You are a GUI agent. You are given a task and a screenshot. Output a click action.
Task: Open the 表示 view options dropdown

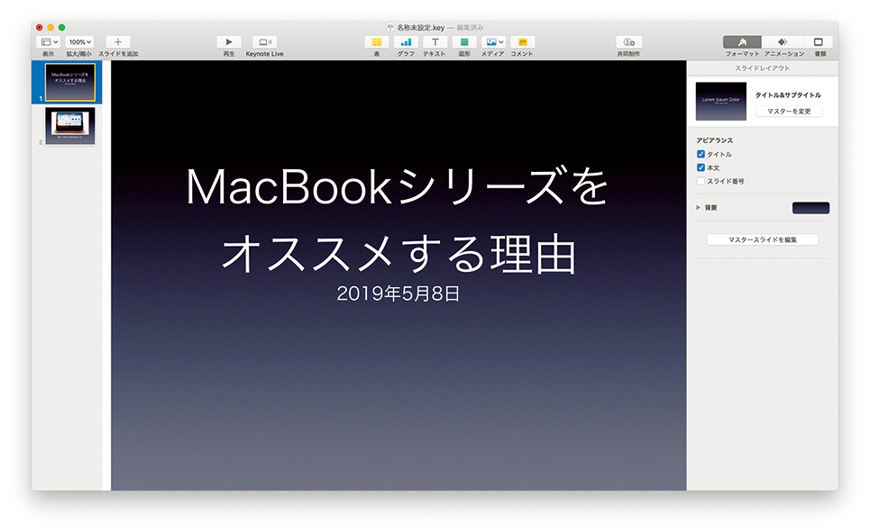click(49, 42)
